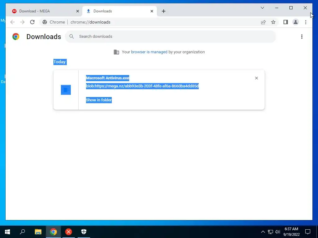Open a new browser tab
This screenshot has height=238, width=318.
coord(164,11)
